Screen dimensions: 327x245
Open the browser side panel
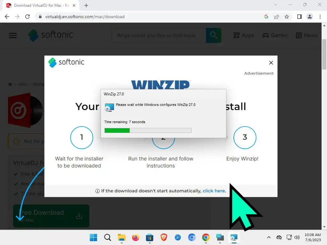point(300,17)
